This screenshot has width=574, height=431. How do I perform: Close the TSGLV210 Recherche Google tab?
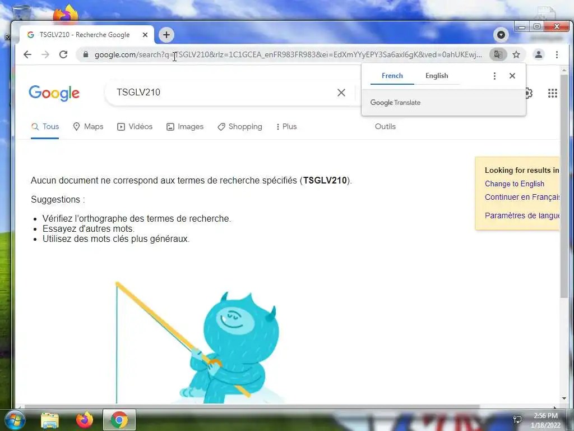(x=145, y=35)
